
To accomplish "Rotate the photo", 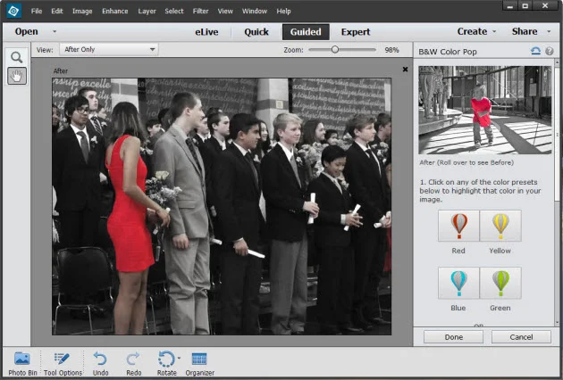I will coord(166,364).
